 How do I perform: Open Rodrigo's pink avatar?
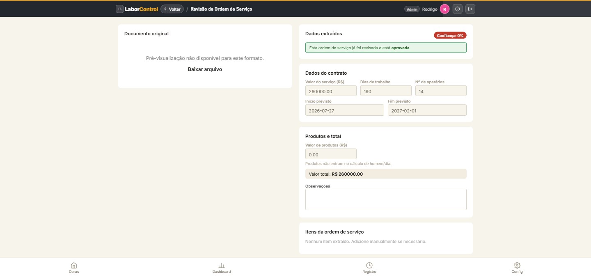click(x=444, y=9)
